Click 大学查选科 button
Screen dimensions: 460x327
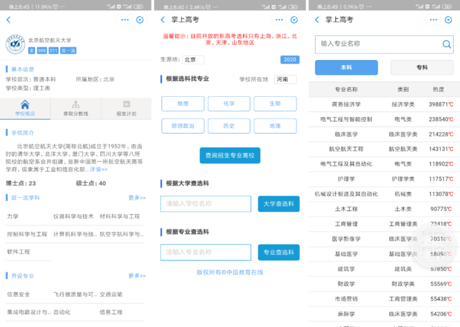(x=279, y=204)
